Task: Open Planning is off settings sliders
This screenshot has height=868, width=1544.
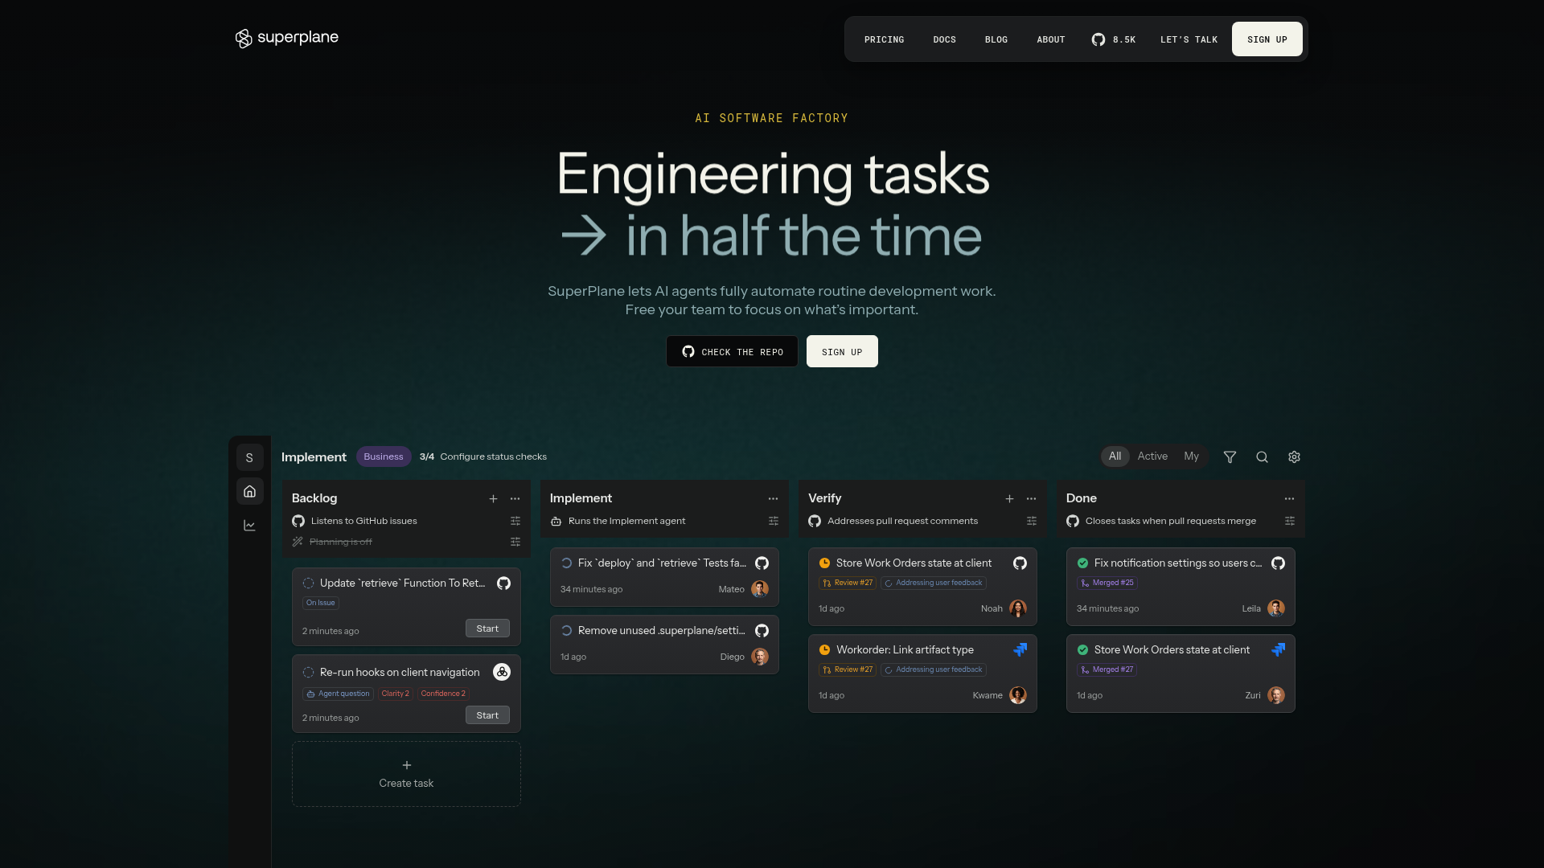Action: tap(515, 542)
